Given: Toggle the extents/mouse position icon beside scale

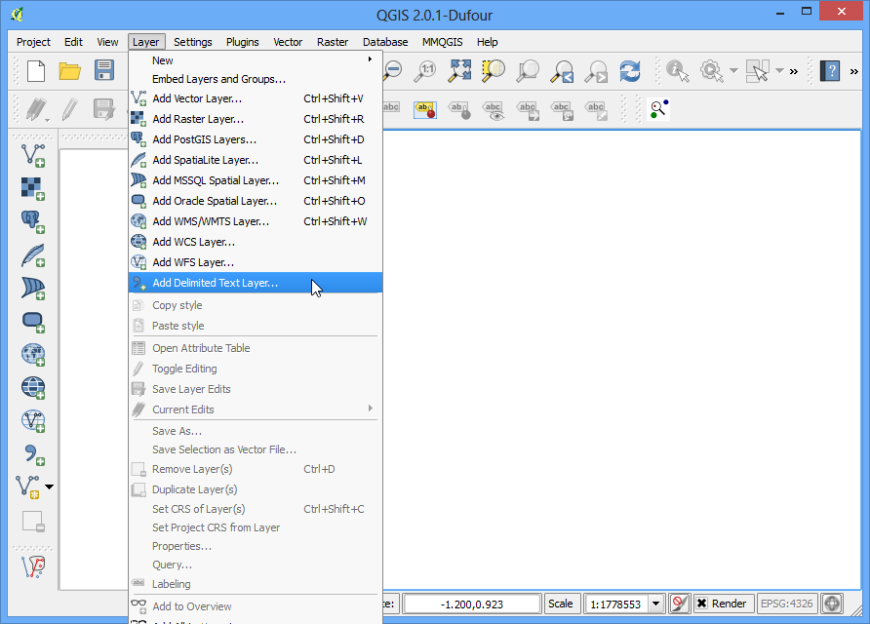Looking at the screenshot, I should (679, 604).
